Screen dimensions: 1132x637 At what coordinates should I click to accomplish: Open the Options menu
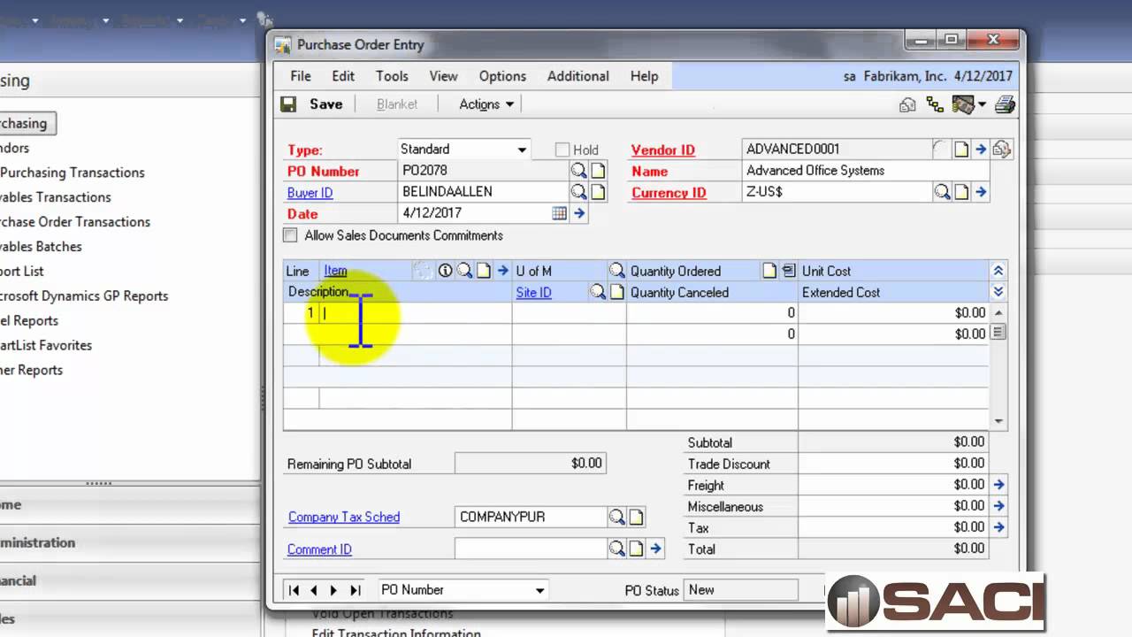pos(502,76)
